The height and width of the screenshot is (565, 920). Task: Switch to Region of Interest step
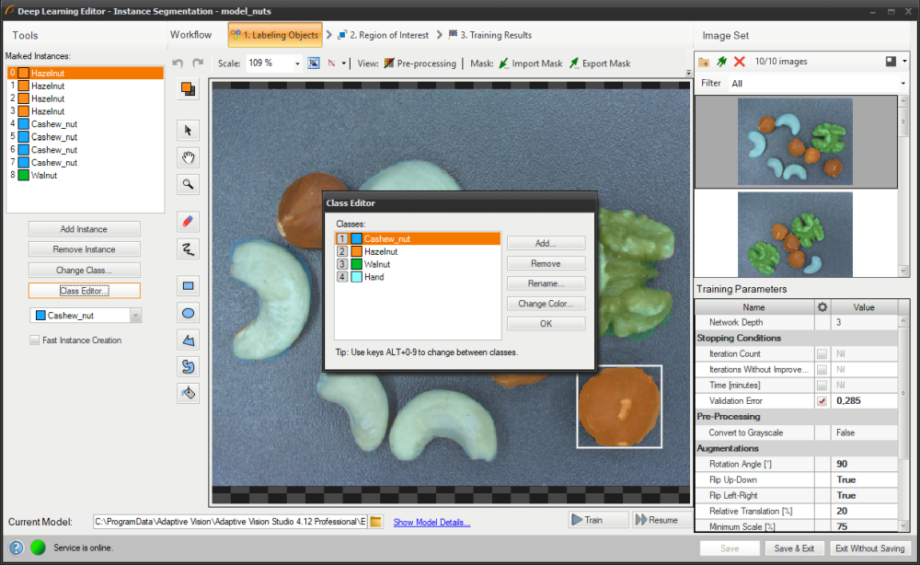383,35
